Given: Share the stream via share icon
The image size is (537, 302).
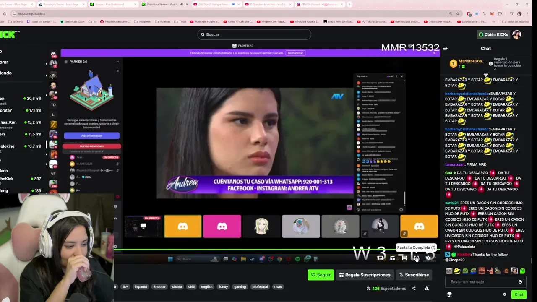Looking at the screenshot, I should tap(414, 289).
